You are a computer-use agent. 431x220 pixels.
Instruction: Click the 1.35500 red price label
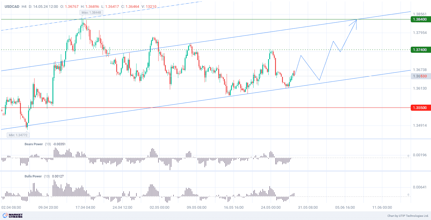(421, 108)
